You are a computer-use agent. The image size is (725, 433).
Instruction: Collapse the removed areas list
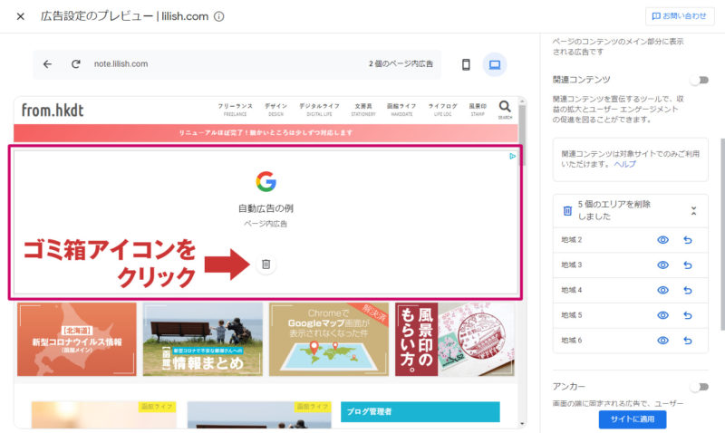[693, 211]
